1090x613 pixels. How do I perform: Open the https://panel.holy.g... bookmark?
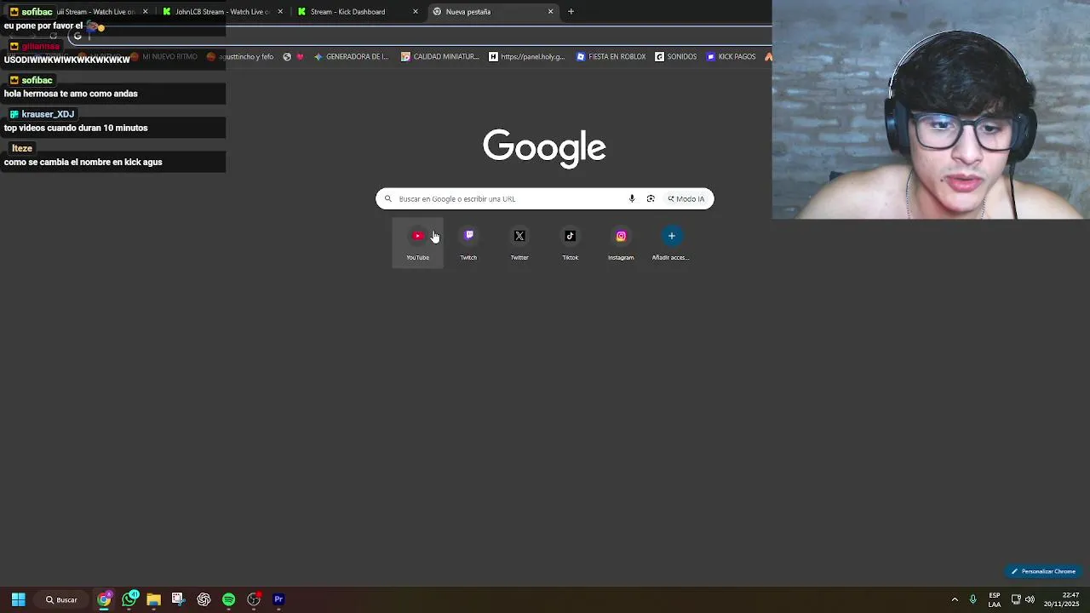tap(527, 57)
